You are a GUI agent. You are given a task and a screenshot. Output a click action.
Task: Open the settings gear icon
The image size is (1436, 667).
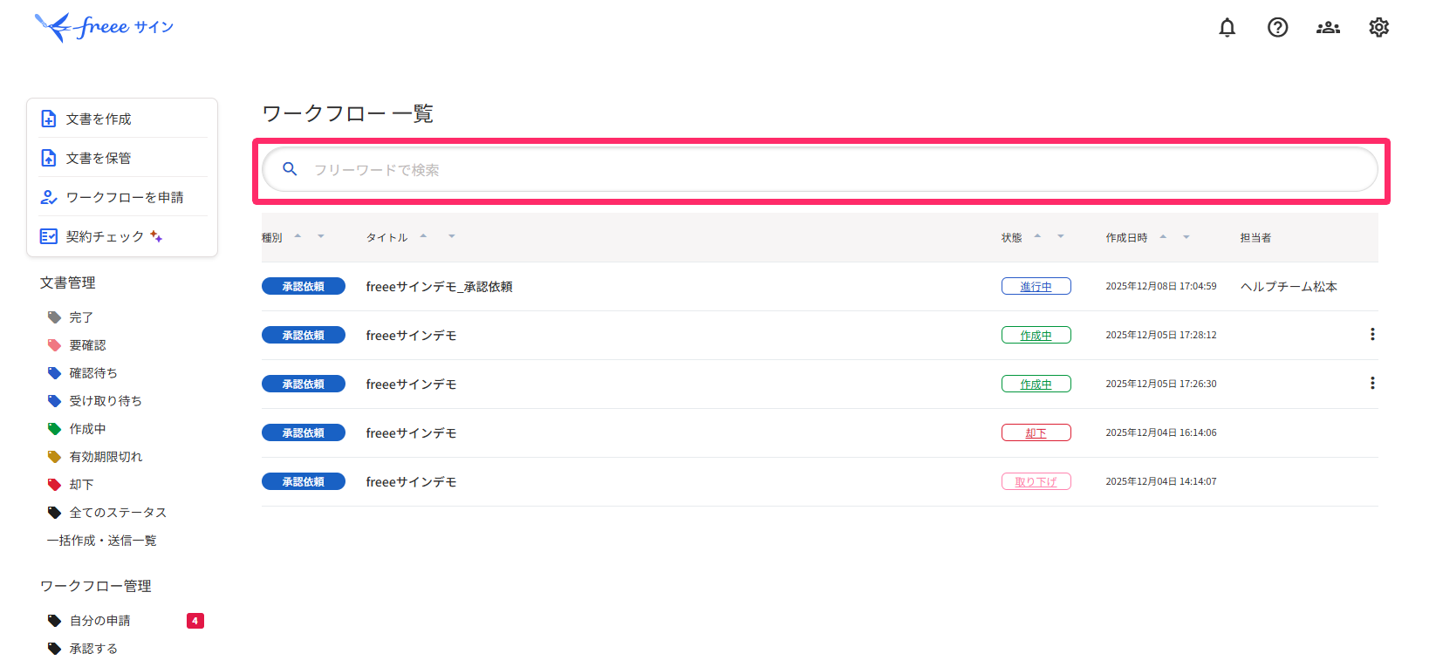click(1378, 28)
